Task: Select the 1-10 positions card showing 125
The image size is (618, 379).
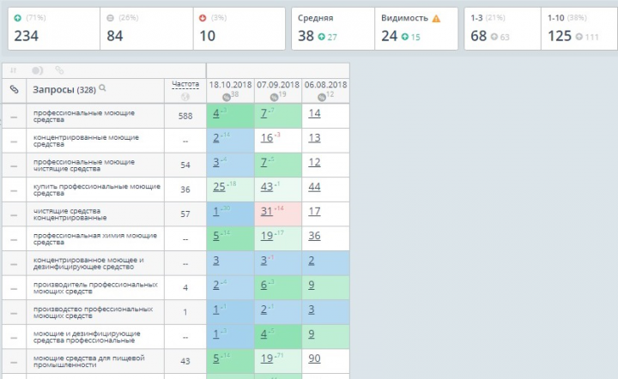Action: click(579, 29)
